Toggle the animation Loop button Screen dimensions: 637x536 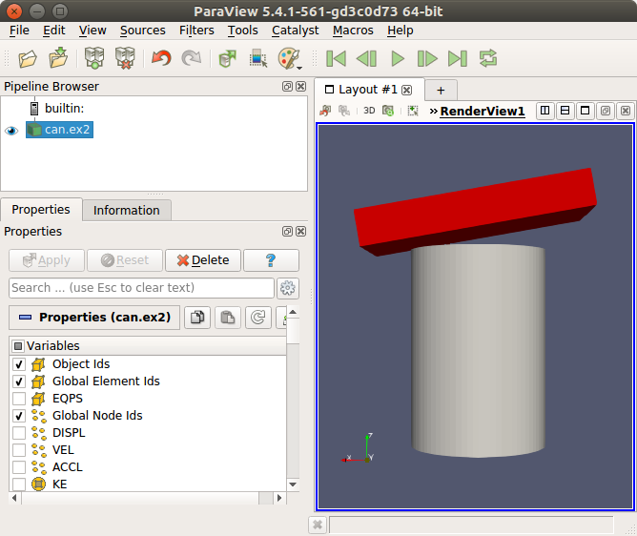coord(488,58)
